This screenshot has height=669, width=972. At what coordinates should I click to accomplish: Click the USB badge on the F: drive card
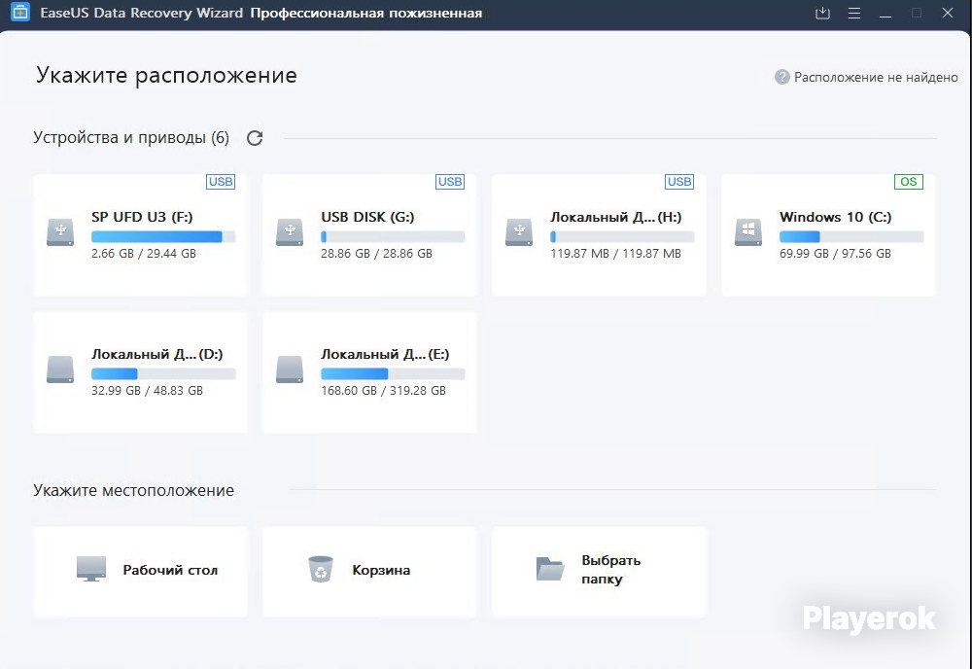pyautogui.click(x=221, y=182)
